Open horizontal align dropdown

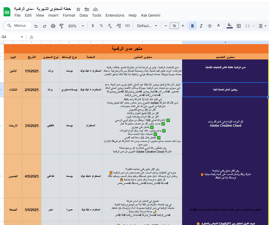tap(263, 26)
